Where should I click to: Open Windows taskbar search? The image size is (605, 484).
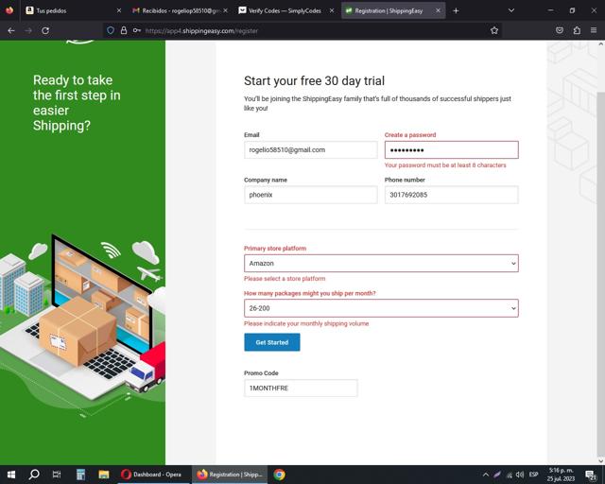(34, 475)
